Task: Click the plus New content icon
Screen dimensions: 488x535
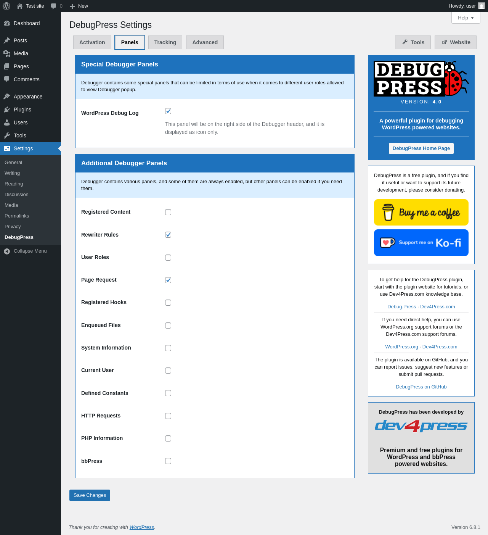Action: click(x=72, y=6)
